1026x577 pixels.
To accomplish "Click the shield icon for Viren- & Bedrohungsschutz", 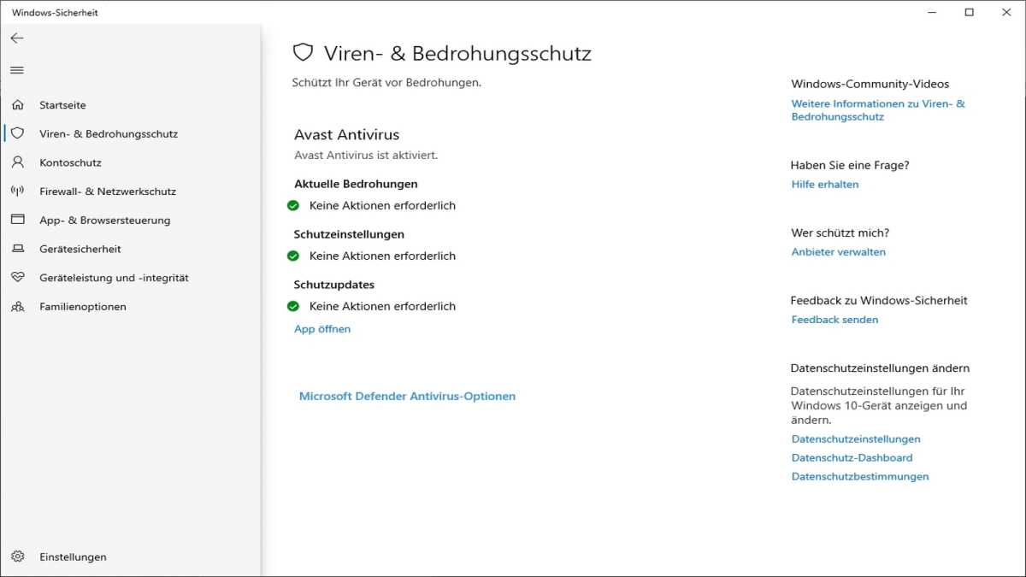I will click(18, 133).
